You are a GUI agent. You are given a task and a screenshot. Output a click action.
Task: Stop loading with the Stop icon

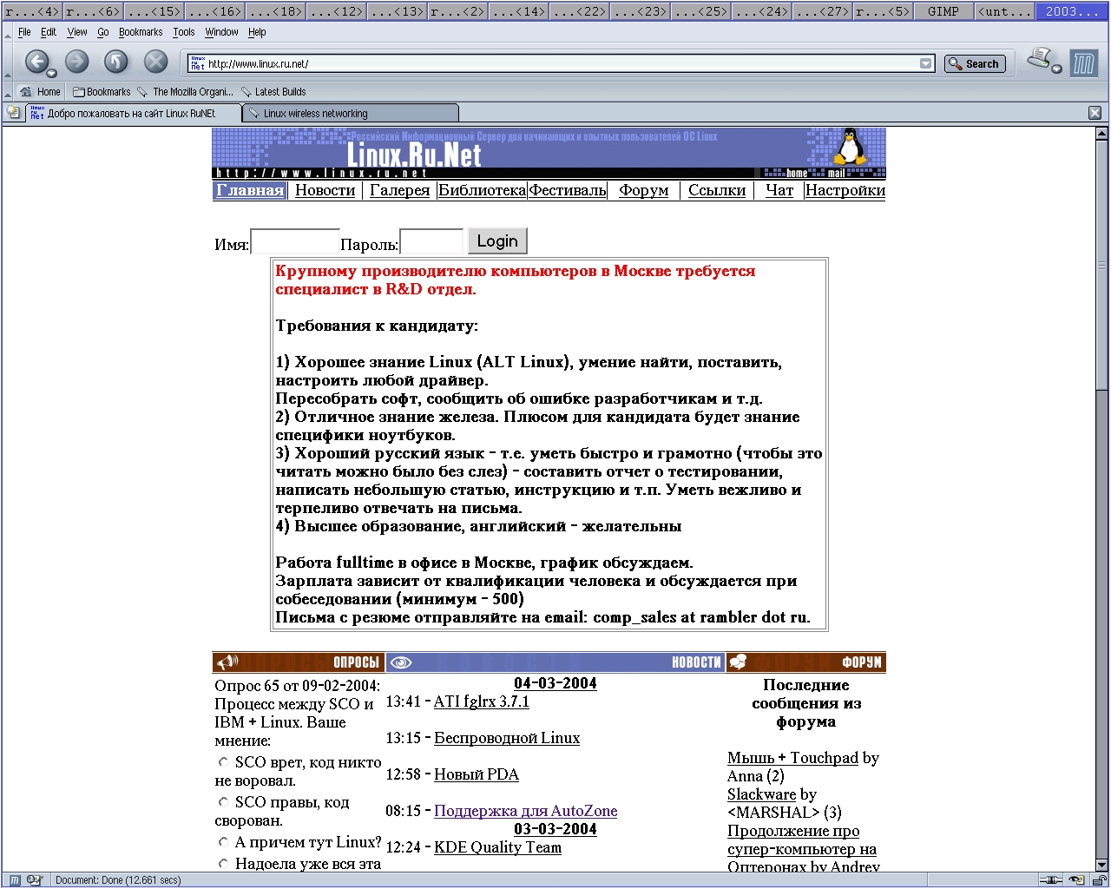(155, 61)
